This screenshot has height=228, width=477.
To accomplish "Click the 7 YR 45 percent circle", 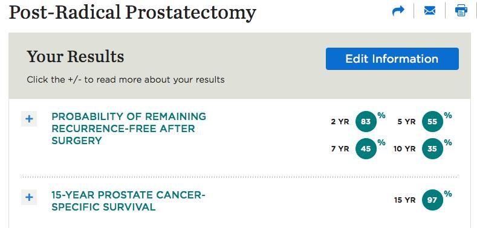I will (x=366, y=149).
